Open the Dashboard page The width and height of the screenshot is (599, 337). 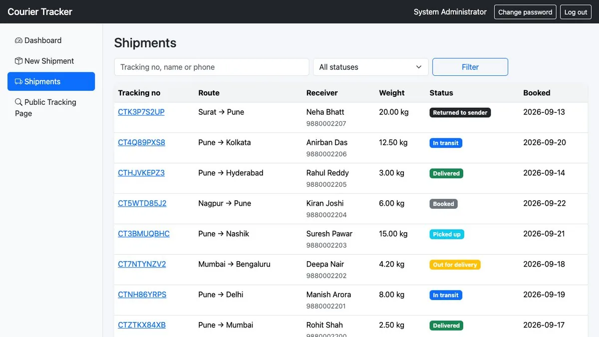pyautogui.click(x=51, y=40)
